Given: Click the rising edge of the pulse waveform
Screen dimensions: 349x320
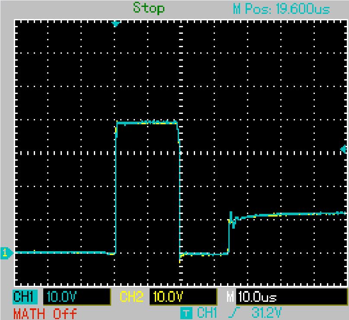Looking at the screenshot, I should tap(116, 186).
